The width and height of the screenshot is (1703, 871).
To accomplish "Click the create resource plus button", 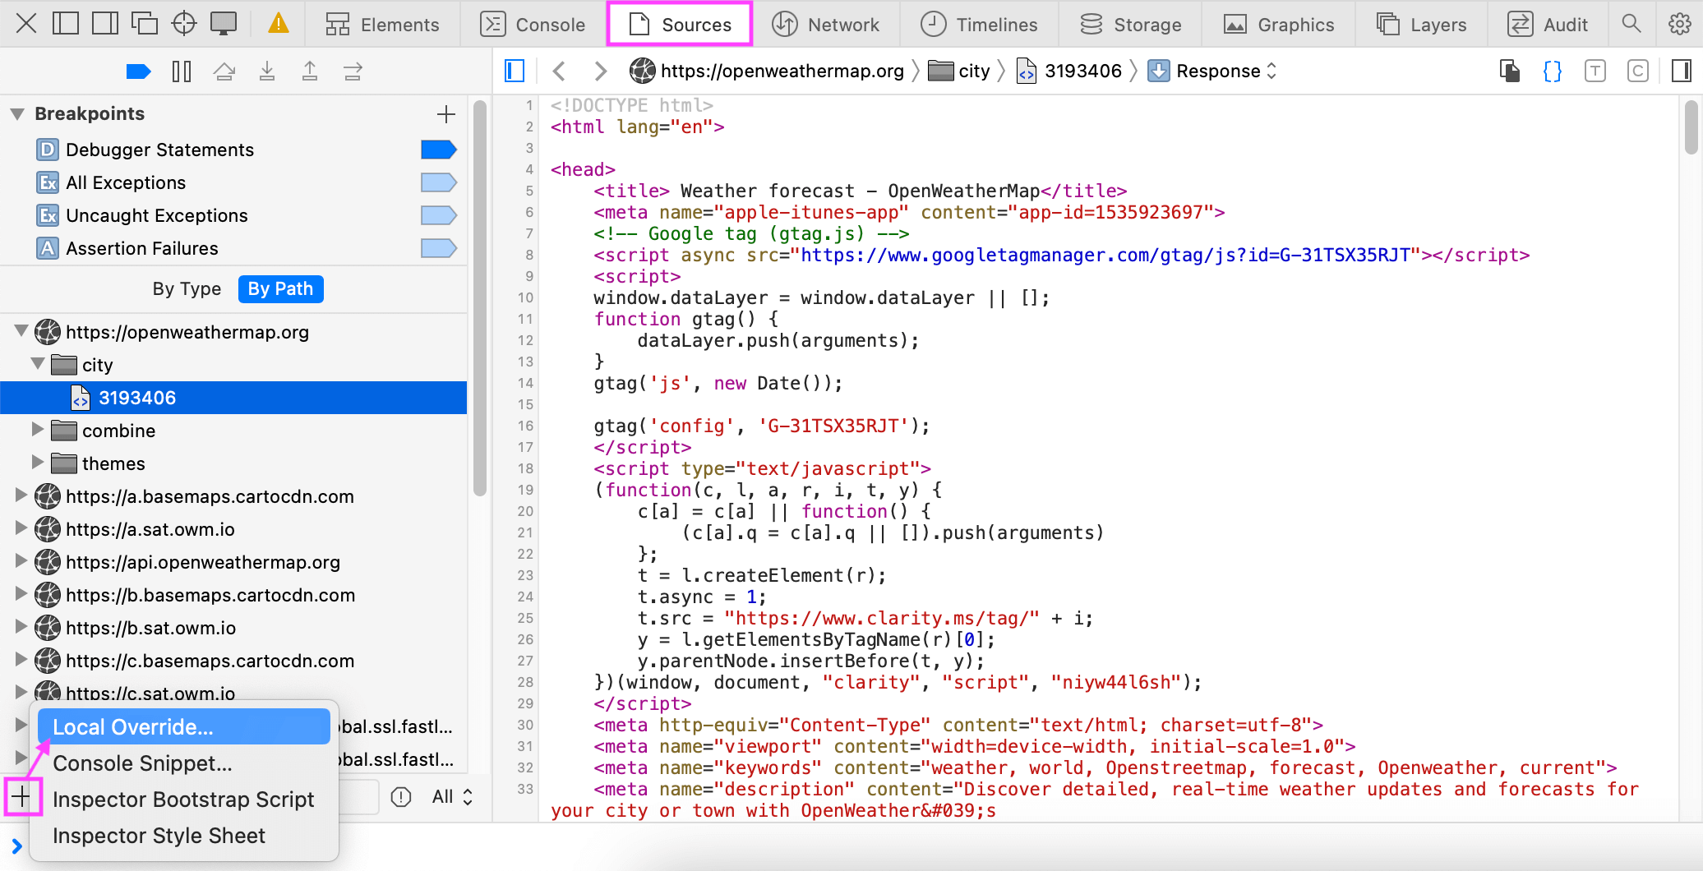I will click(21, 796).
